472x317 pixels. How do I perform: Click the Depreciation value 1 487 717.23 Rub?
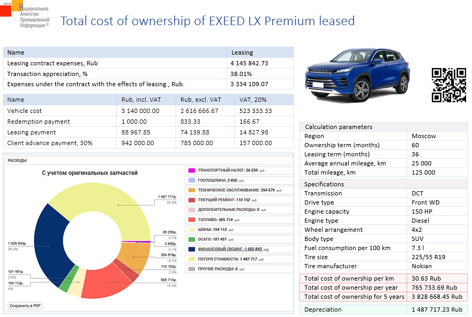tap(437, 310)
